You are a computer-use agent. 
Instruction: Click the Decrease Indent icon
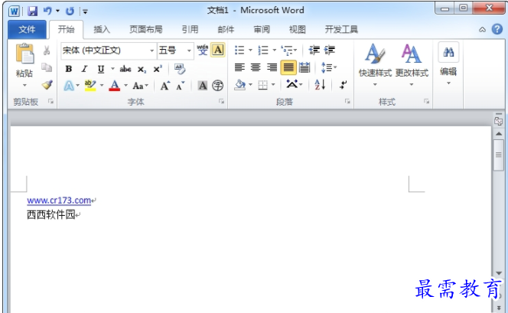(x=314, y=51)
